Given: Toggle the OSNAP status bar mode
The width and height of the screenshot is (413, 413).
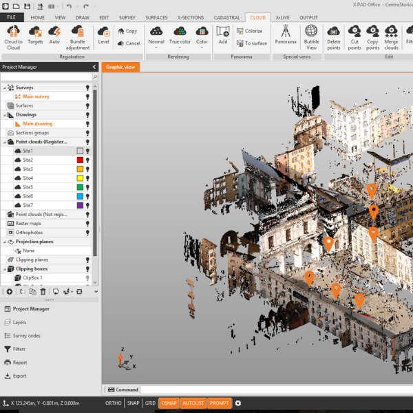Looking at the screenshot, I should (x=168, y=403).
